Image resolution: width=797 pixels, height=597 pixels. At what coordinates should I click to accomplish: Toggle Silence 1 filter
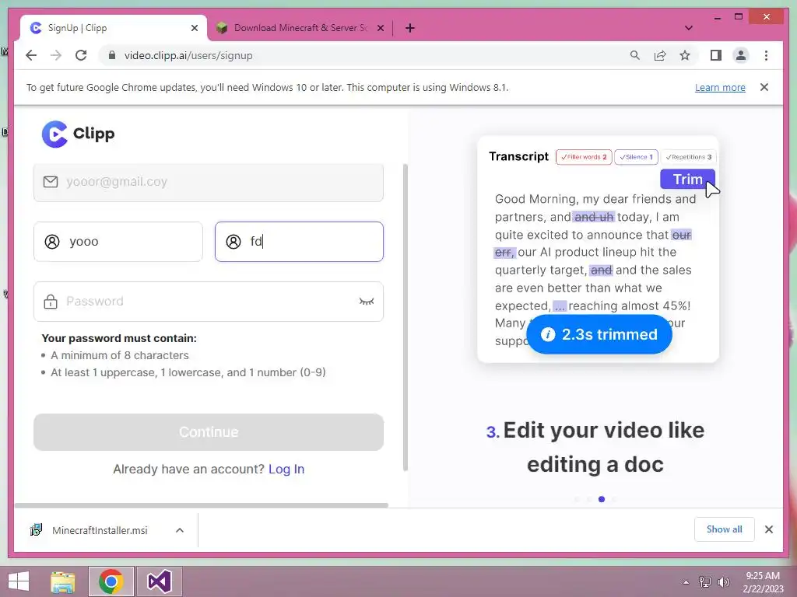click(x=636, y=157)
